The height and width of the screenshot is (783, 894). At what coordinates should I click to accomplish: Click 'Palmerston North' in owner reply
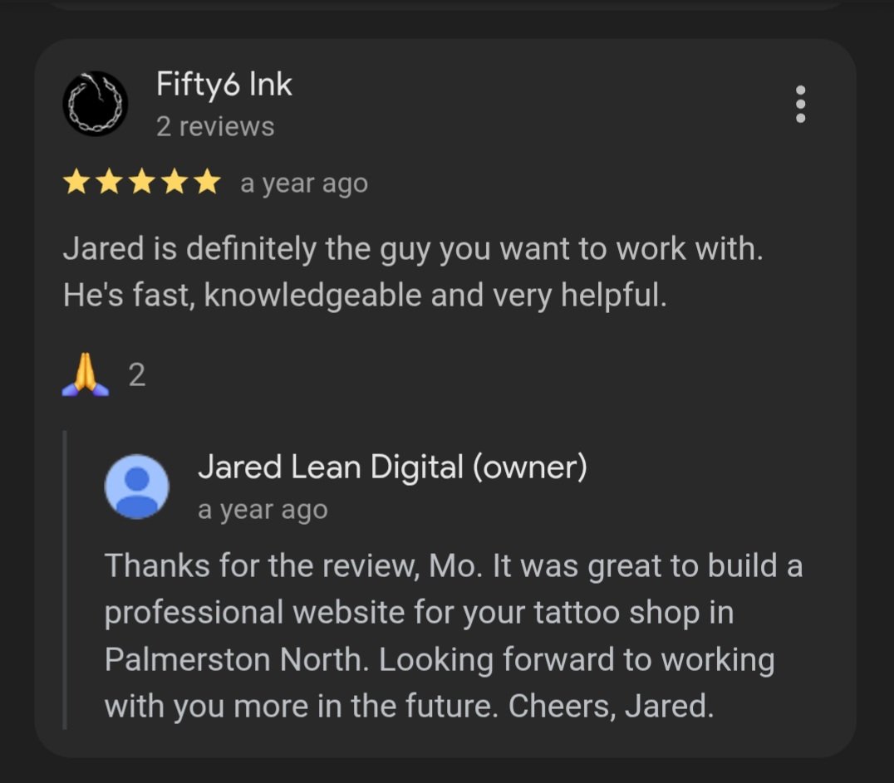point(233,659)
